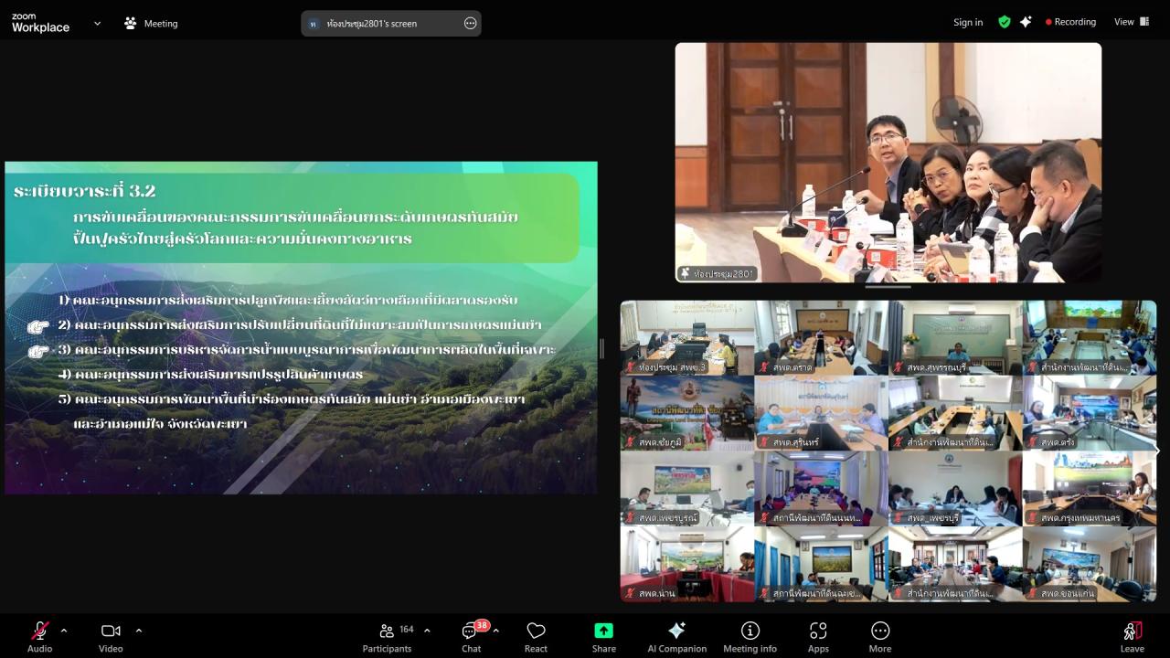Click the green encryption shield icon
The image size is (1170, 658).
tap(1004, 21)
